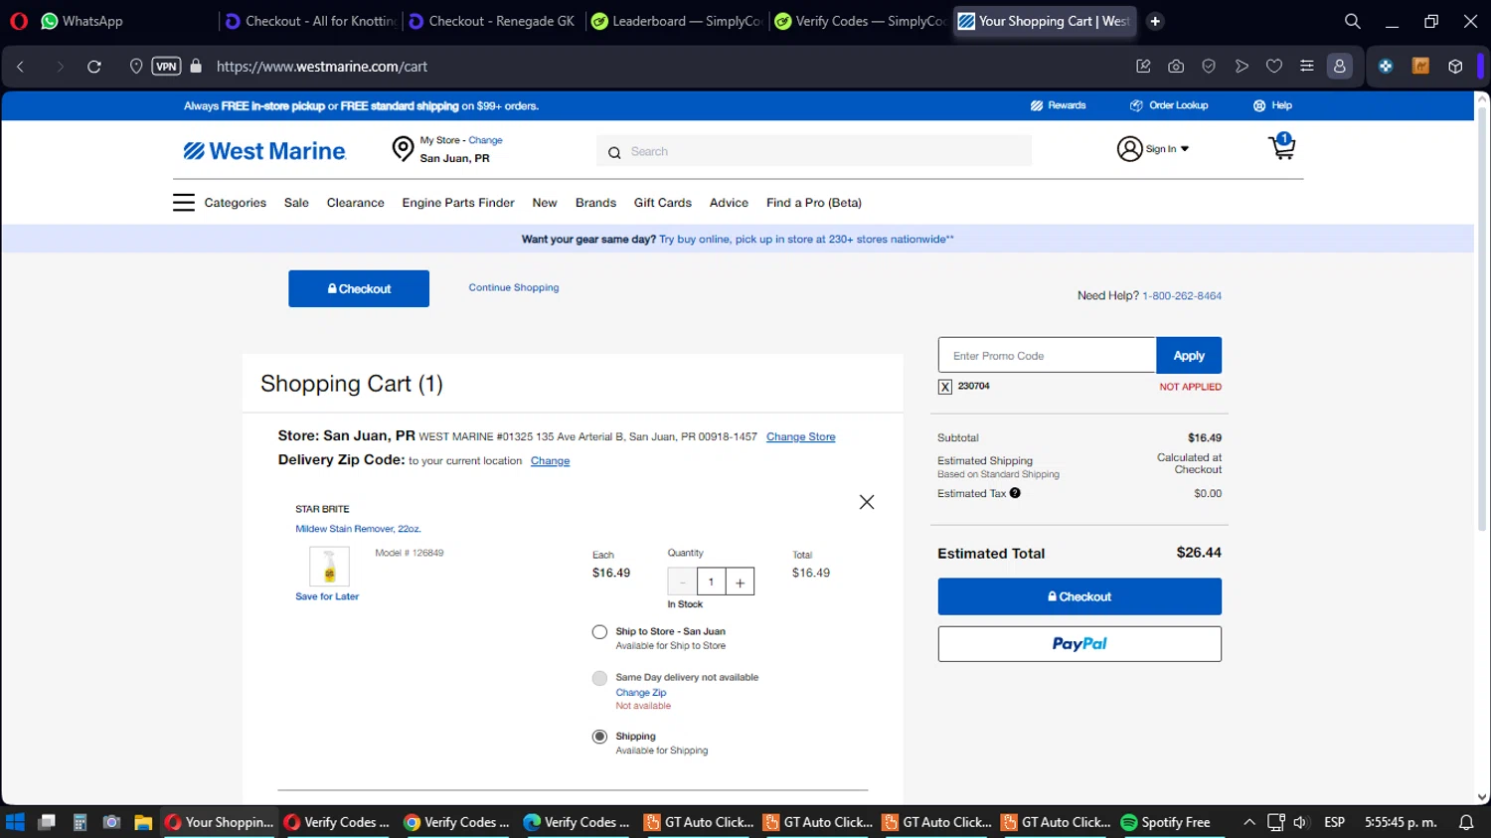The image size is (1491, 838).
Task: Click the top-left blue Checkout button
Action: coord(359,288)
